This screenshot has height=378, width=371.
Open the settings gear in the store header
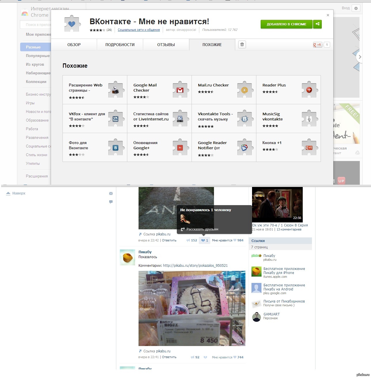pos(356,8)
